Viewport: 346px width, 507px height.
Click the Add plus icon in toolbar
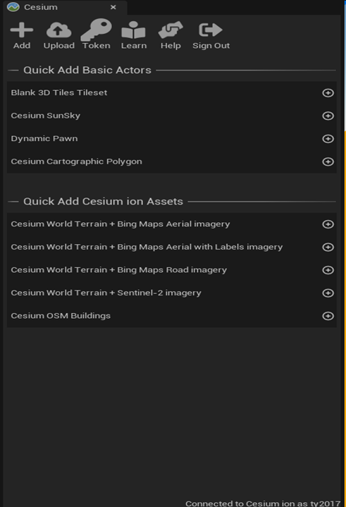tap(22, 30)
